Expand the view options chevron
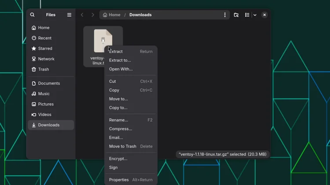Image resolution: width=330 pixels, height=185 pixels. click(x=255, y=15)
